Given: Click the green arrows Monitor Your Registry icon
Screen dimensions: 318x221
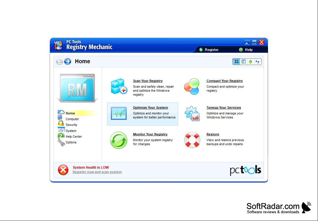Looking at the screenshot, I should tap(119, 140).
